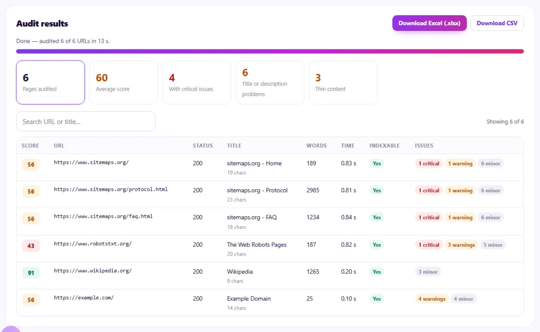The image size is (540, 332).
Task: Sort by TITLE column header
Action: coord(234,146)
